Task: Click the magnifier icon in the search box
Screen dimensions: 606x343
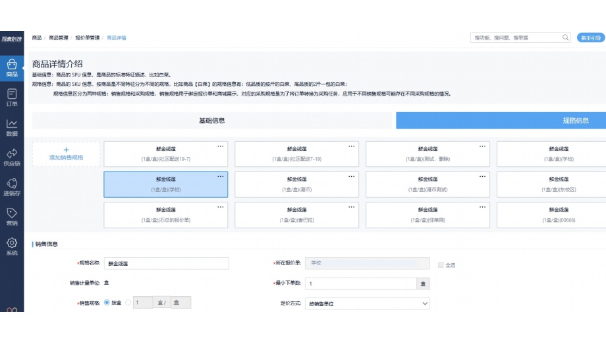Action: click(565, 38)
